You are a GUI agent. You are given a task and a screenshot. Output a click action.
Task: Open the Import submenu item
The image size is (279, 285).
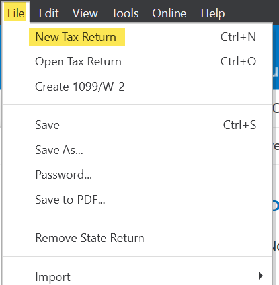click(138, 276)
